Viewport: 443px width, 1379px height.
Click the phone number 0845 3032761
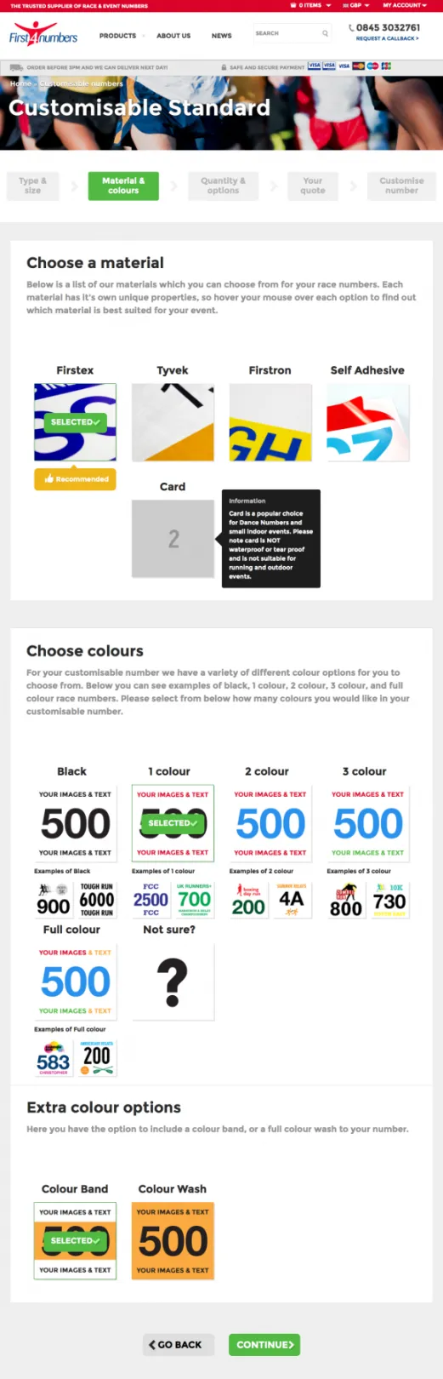388,27
